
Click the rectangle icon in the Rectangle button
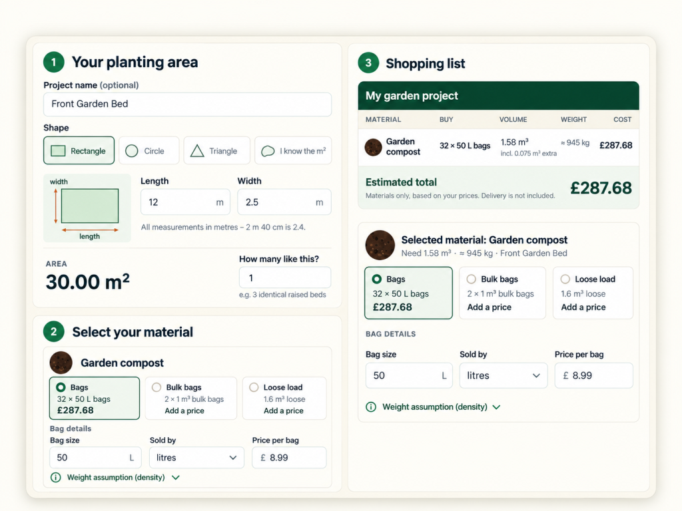point(59,151)
